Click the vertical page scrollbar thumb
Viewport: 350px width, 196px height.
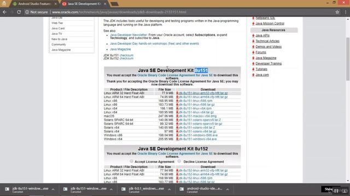tap(348, 59)
